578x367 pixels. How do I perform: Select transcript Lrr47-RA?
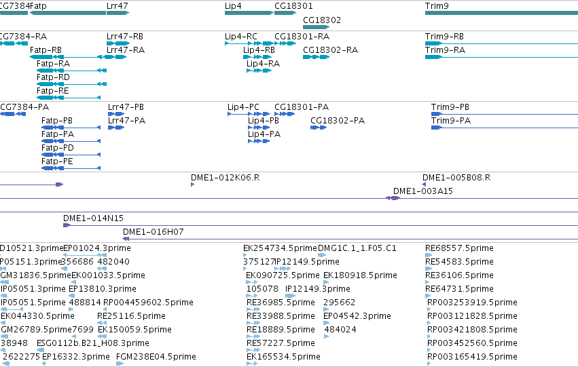117,57
